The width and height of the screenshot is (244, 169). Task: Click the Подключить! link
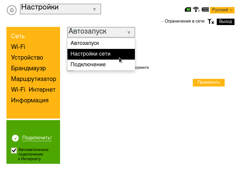[37, 138]
